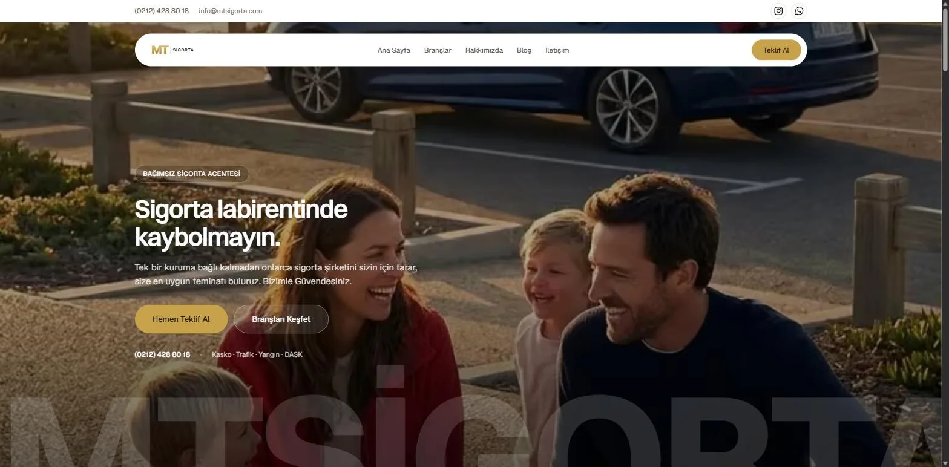This screenshot has height=467, width=949.
Task: Click the Hemen Teklif Al button
Action: tap(181, 319)
